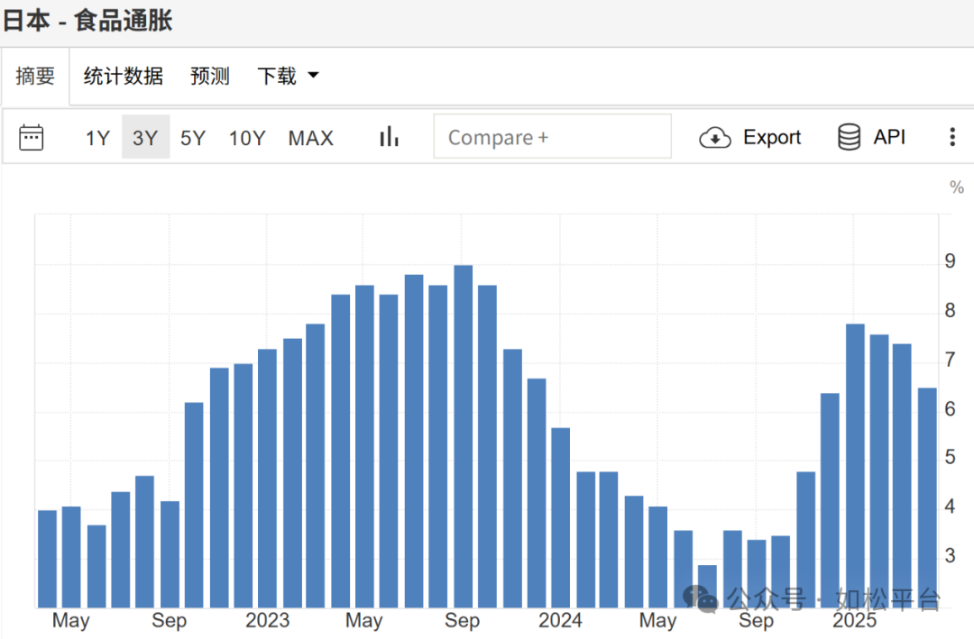Go to the 预测 tab
The image size is (974, 639).
[210, 76]
